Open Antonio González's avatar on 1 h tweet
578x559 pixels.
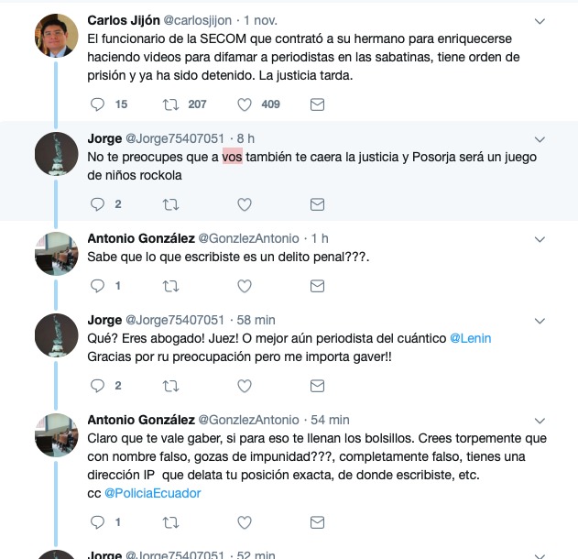click(x=57, y=253)
